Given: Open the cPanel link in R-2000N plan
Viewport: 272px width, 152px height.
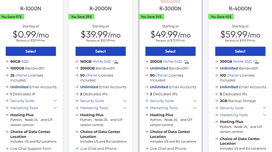Looking at the screenshot, I should point(91,75).
